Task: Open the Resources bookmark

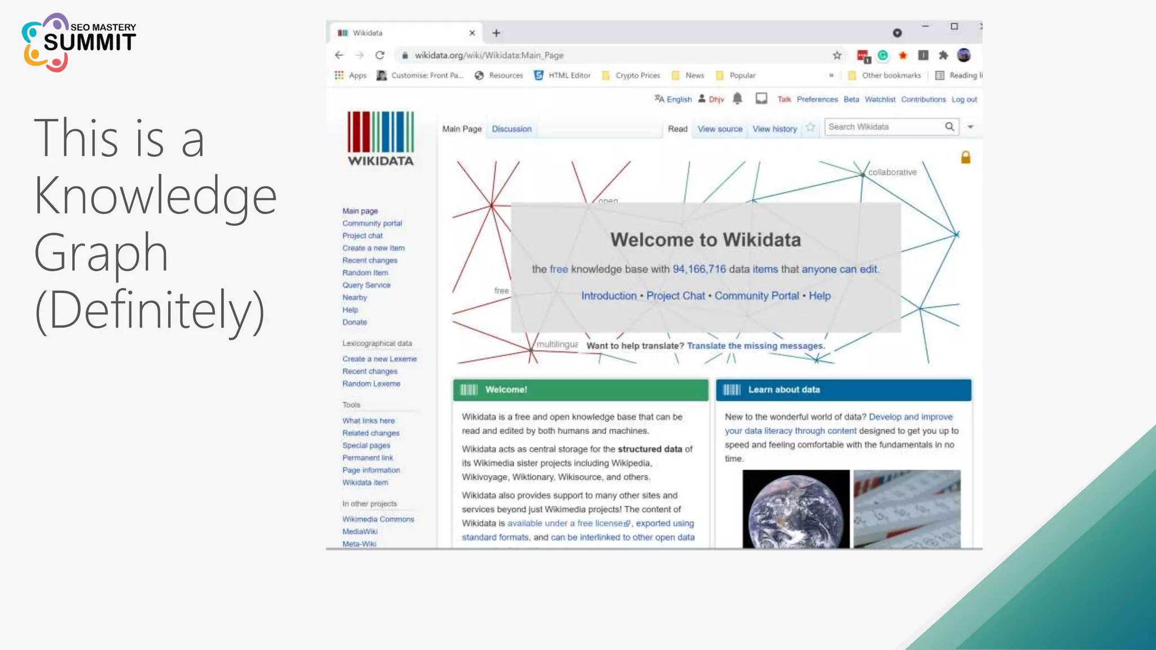Action: 499,75
